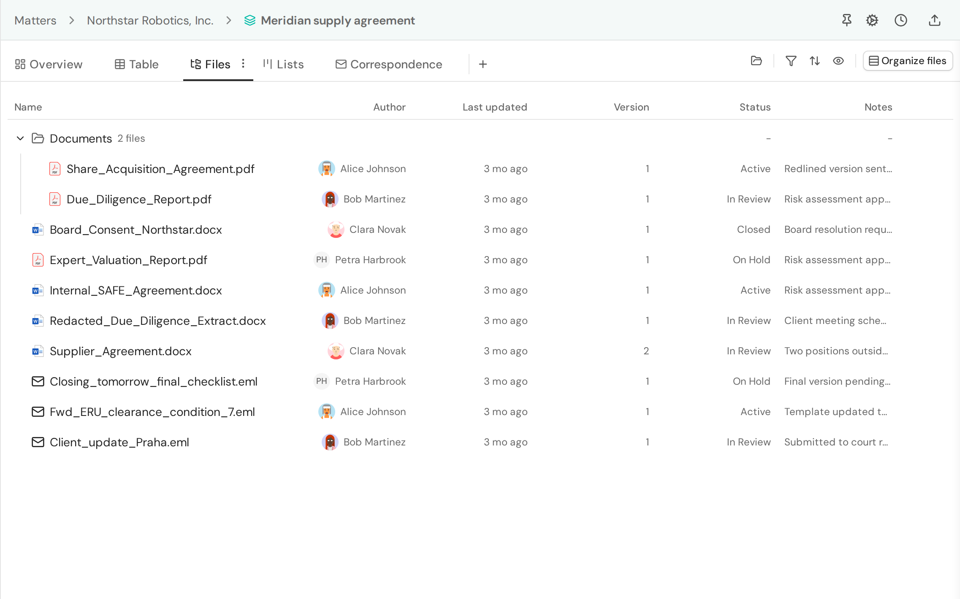
Task: Click Closed status of Board_Consent_Northstar.docx
Action: pos(754,229)
